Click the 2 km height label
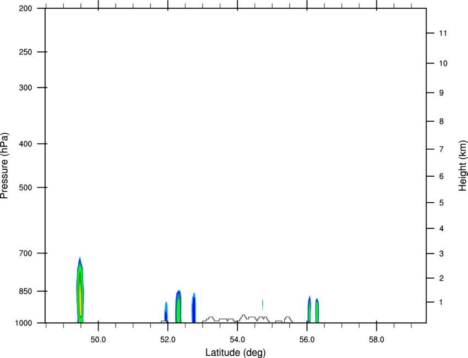Screen dimensions: 468x358 pyautogui.click(x=441, y=278)
